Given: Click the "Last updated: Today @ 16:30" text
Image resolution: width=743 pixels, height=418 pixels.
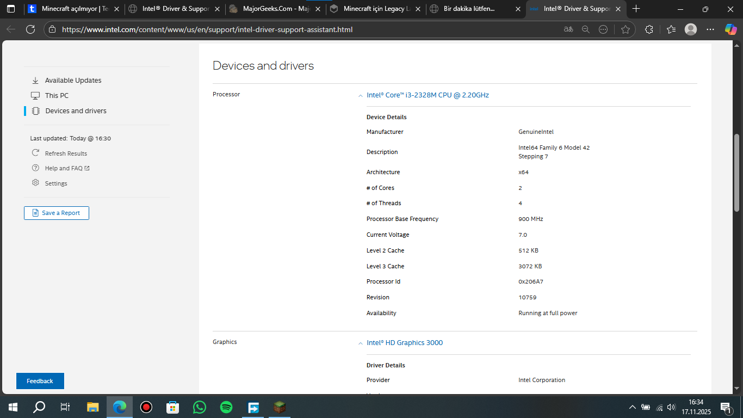Looking at the screenshot, I should point(71,138).
